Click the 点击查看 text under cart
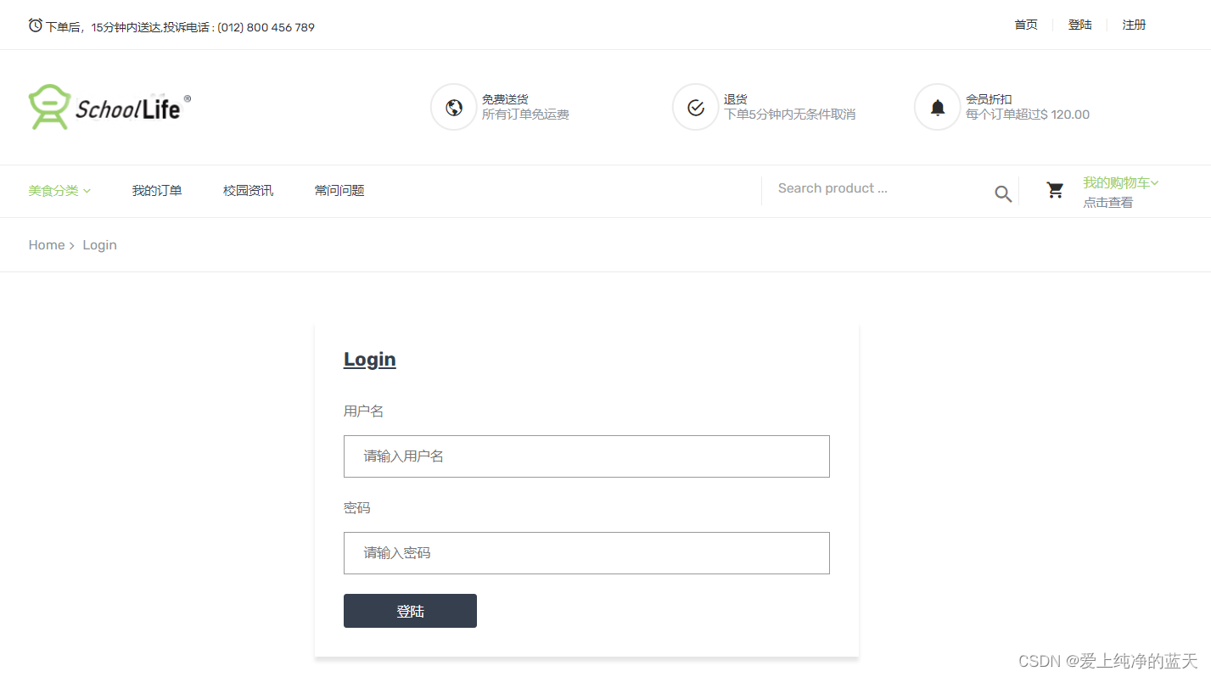This screenshot has width=1211, height=677. pyautogui.click(x=1107, y=203)
